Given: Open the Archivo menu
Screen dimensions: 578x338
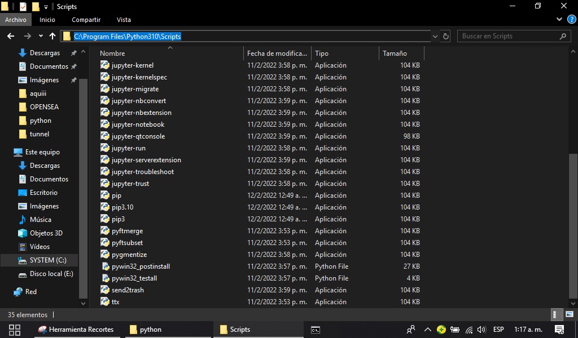Looking at the screenshot, I should (x=15, y=20).
